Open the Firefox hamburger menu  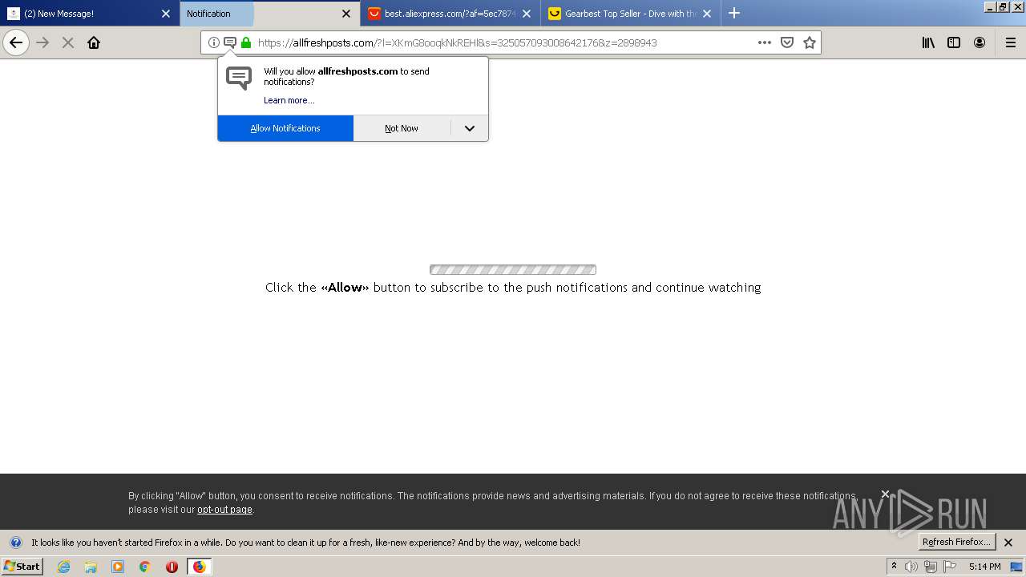click(x=1011, y=42)
